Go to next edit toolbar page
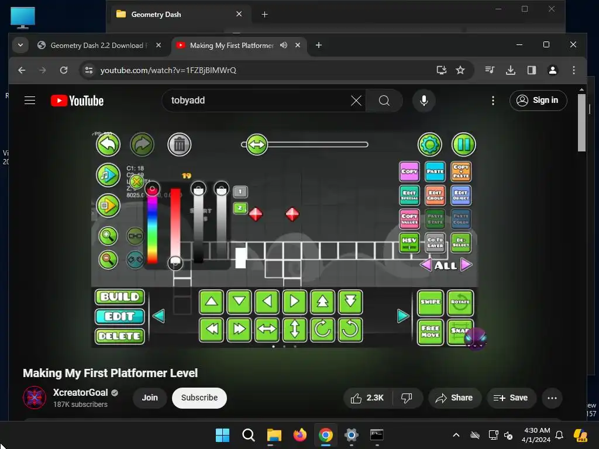599x449 pixels. point(403,316)
